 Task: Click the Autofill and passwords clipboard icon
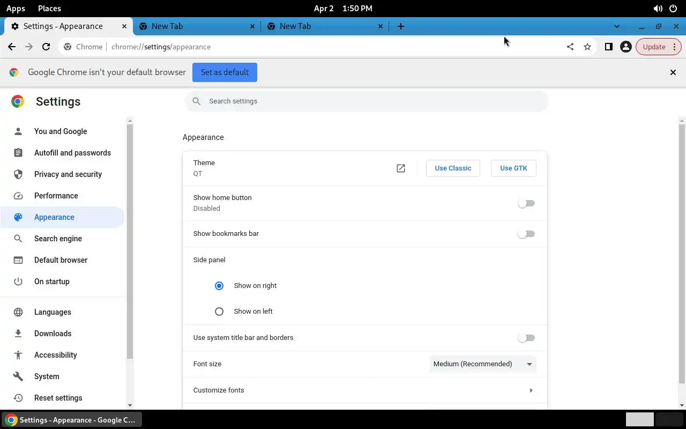[x=18, y=153]
